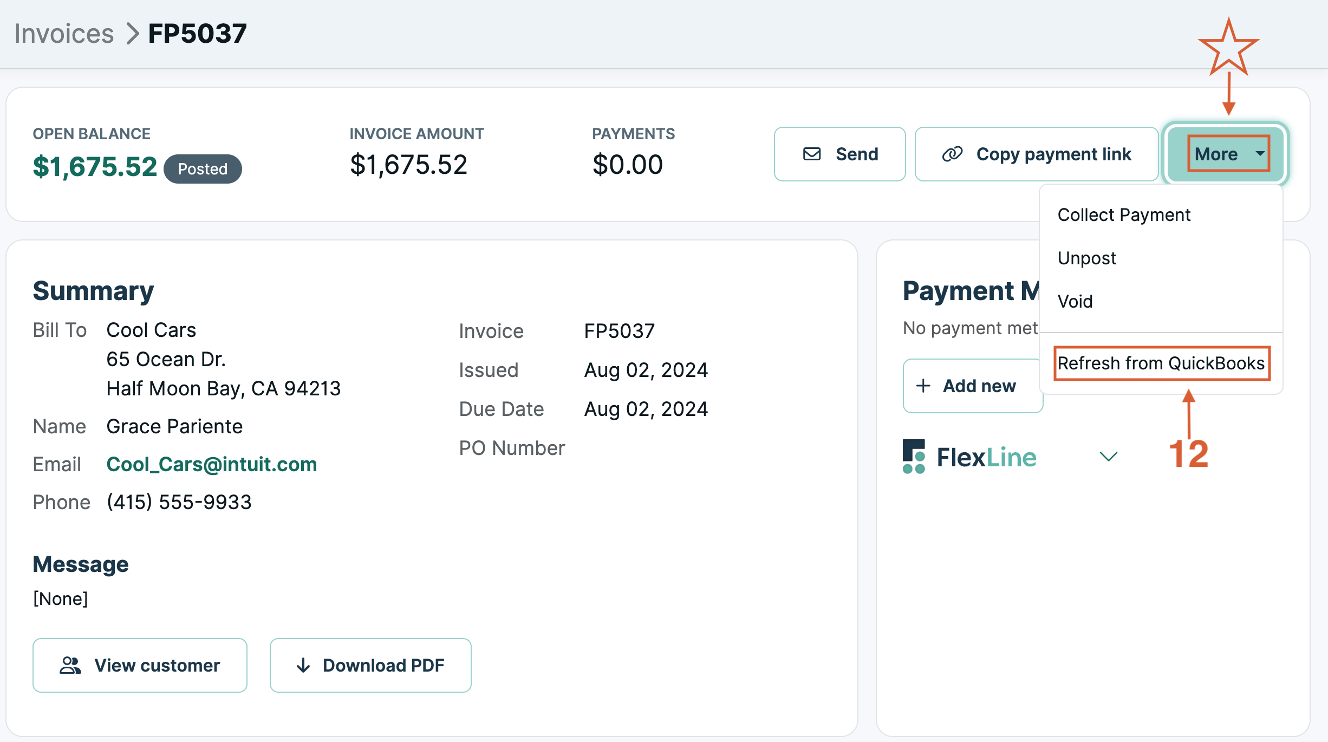The width and height of the screenshot is (1328, 742).
Task: Click Copy payment link
Action: (x=1037, y=154)
